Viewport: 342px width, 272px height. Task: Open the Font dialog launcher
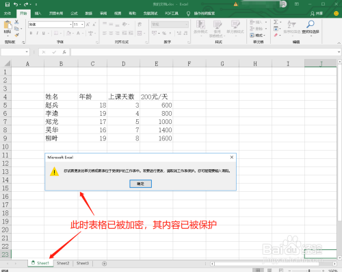(97, 42)
